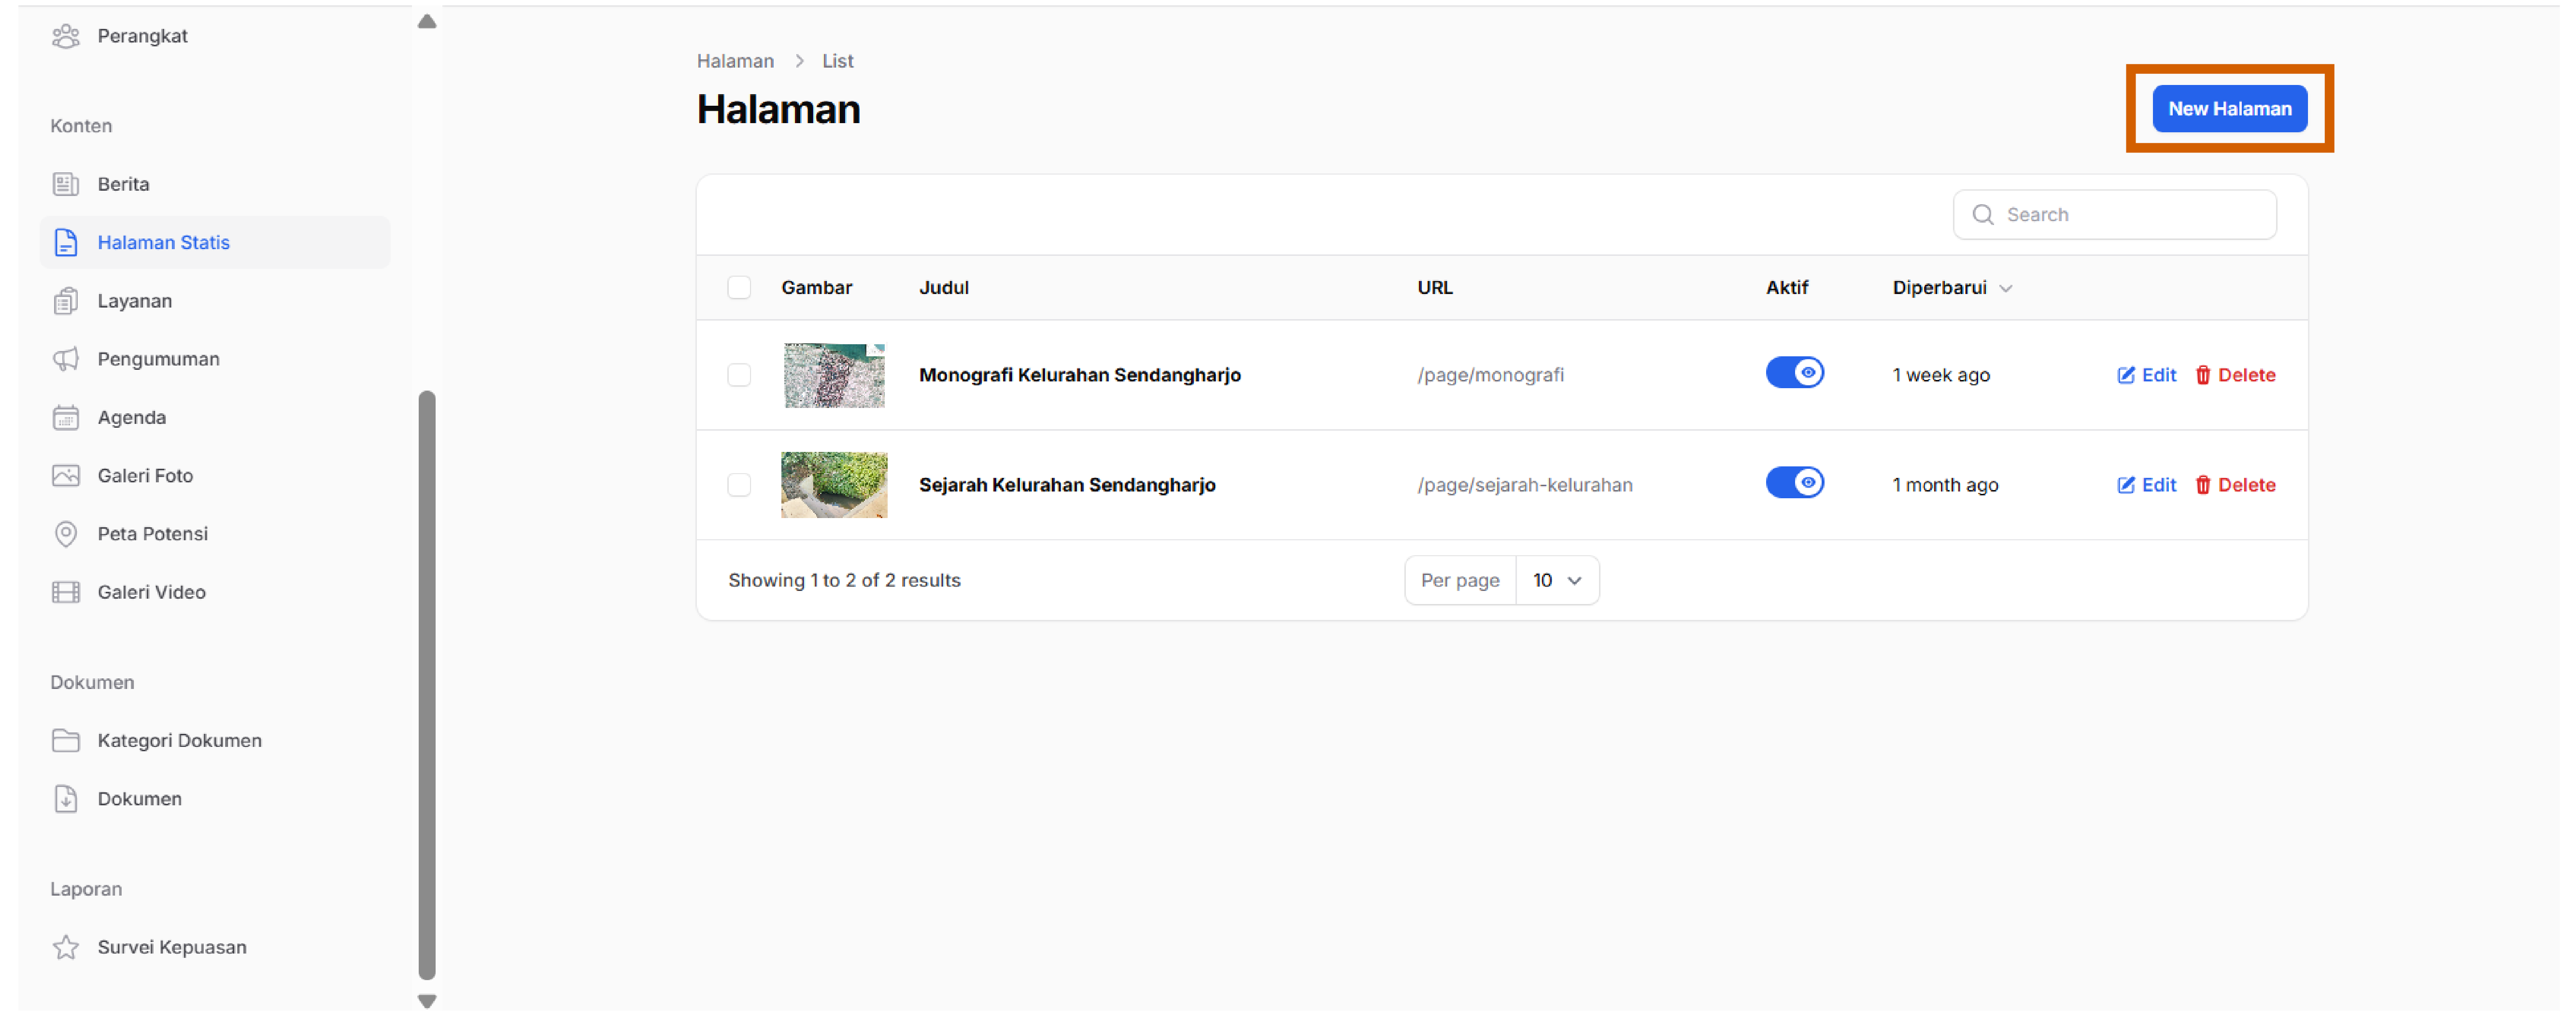Click the Dokumen download file icon
Screen dimensions: 2576x1011
tap(66, 799)
